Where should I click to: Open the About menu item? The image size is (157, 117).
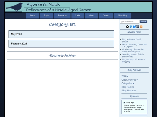(x=91, y=16)
